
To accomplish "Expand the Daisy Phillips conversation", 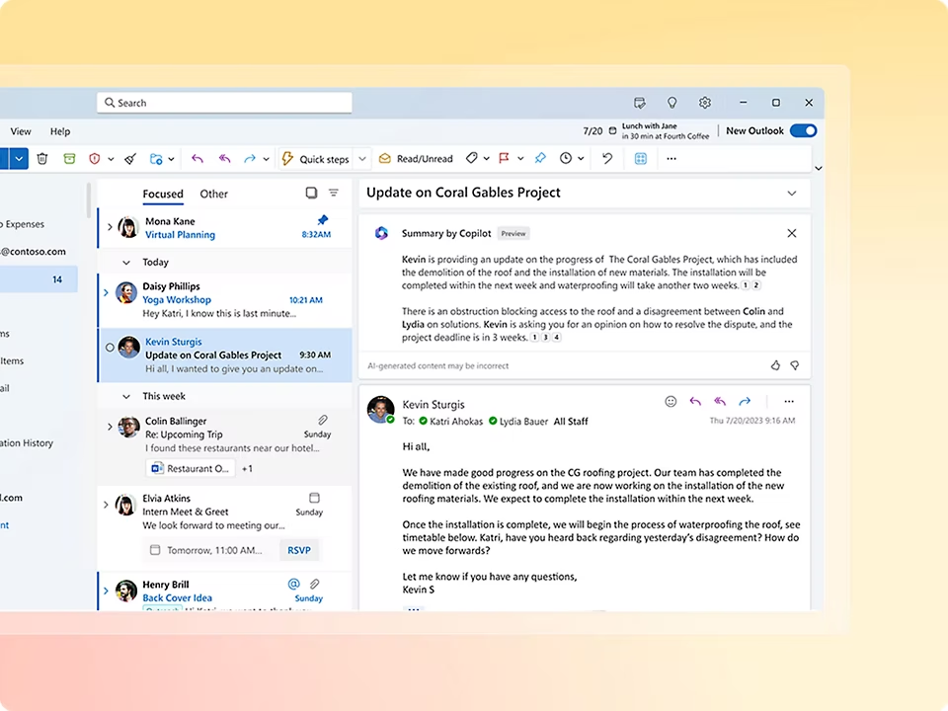I will pos(106,292).
